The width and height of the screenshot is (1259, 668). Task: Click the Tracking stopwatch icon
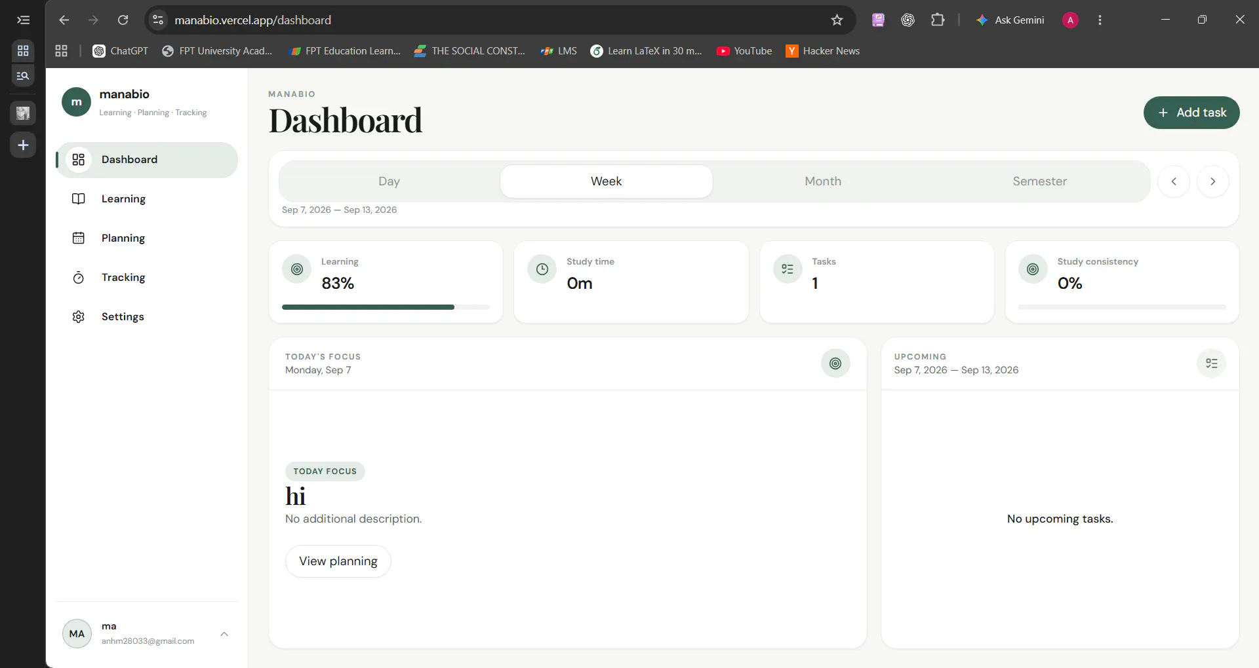click(x=79, y=278)
